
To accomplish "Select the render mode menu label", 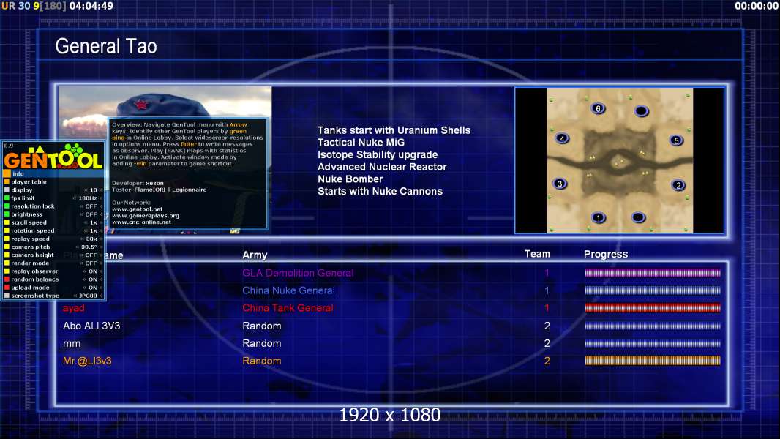I will 30,263.
